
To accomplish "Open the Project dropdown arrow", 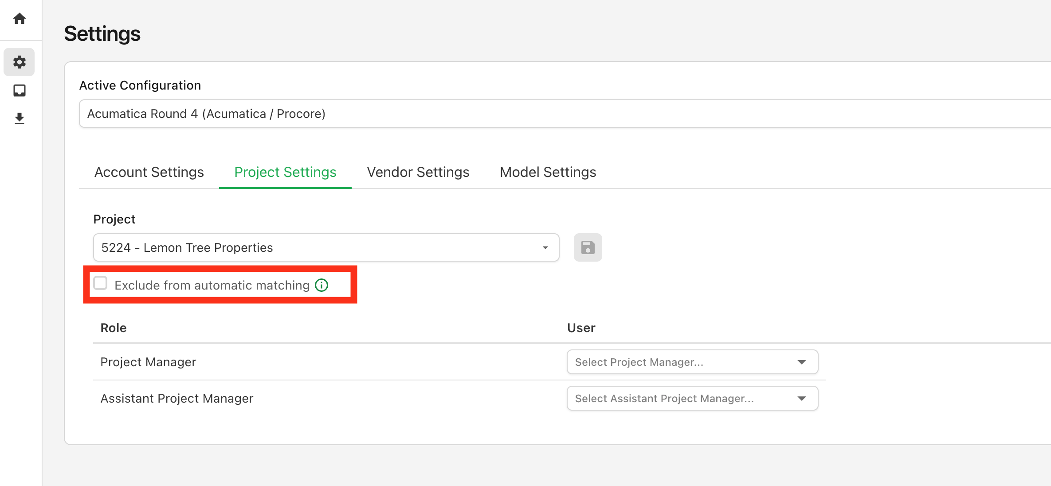I will tap(545, 247).
